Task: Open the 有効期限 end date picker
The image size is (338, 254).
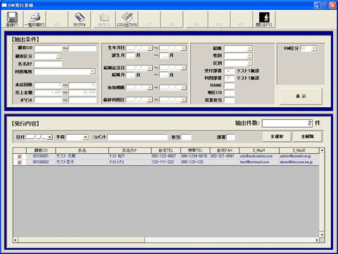Action: 184,87
